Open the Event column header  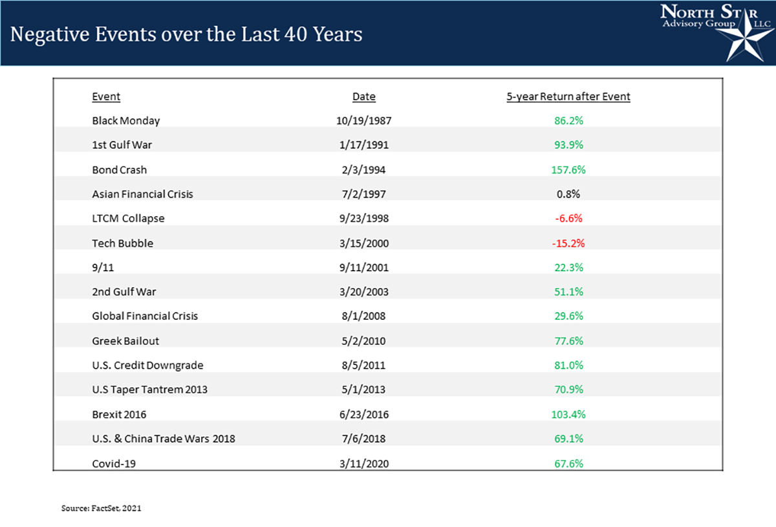click(105, 96)
